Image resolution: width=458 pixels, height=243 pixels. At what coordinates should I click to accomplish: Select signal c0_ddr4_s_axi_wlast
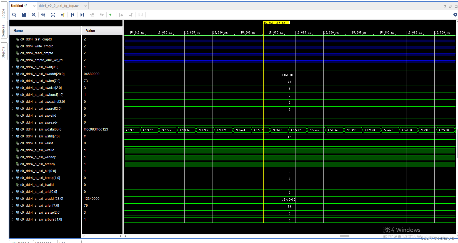[x=36, y=143]
